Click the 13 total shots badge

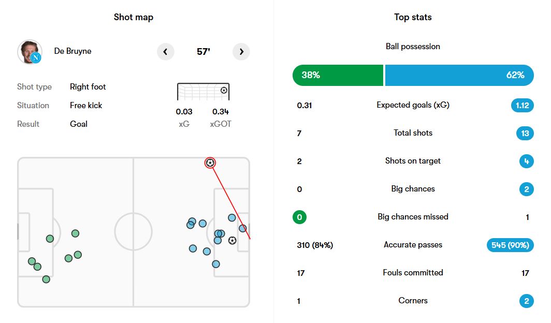tap(525, 134)
